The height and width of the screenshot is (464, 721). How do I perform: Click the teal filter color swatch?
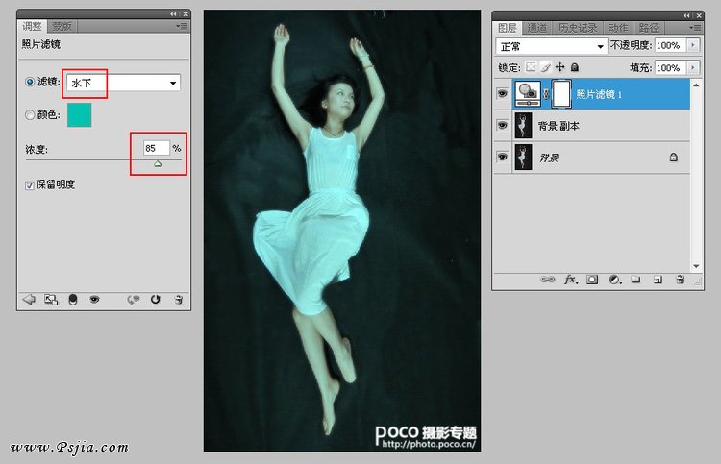point(79,115)
